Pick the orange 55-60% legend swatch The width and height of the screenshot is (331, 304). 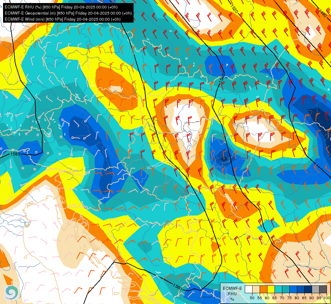263,289
